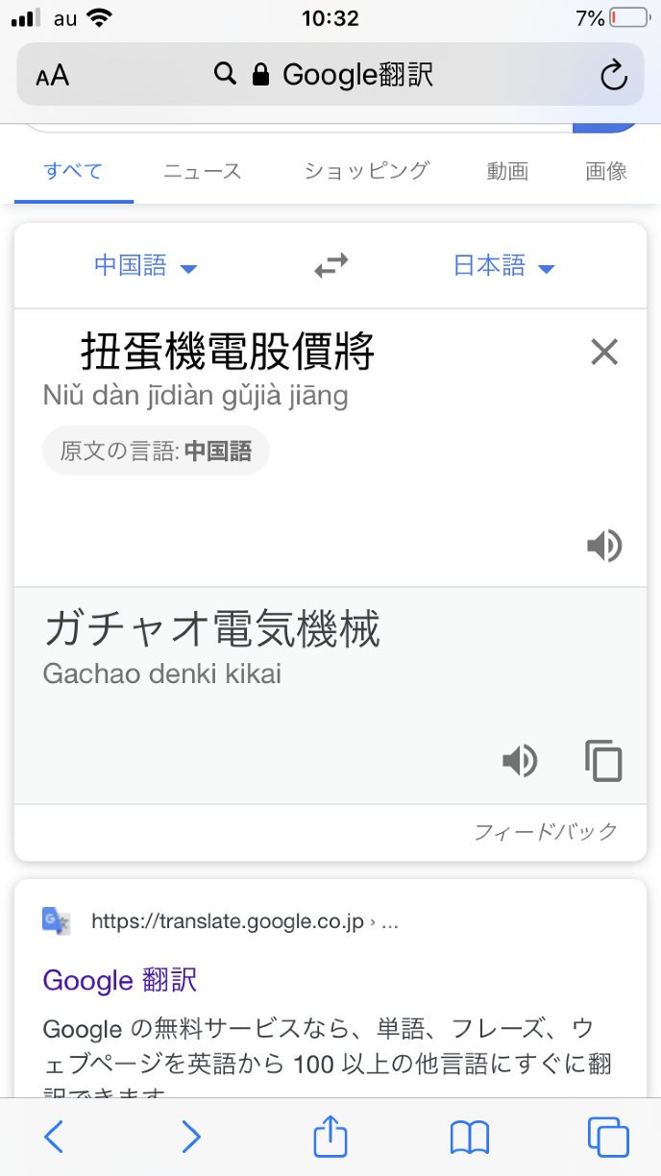Open the 日本語 target language dropdown

tap(504, 266)
